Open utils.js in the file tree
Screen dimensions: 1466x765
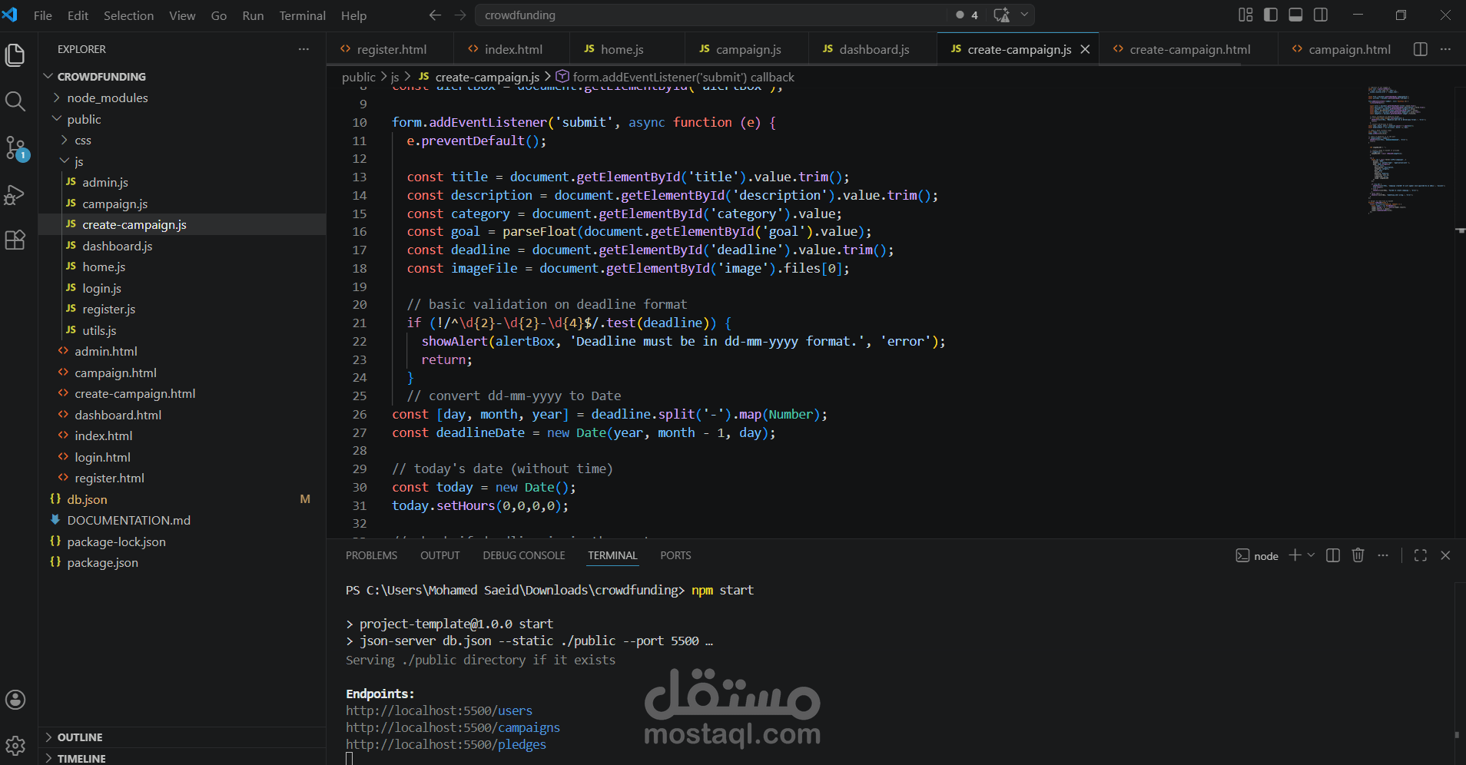99,331
